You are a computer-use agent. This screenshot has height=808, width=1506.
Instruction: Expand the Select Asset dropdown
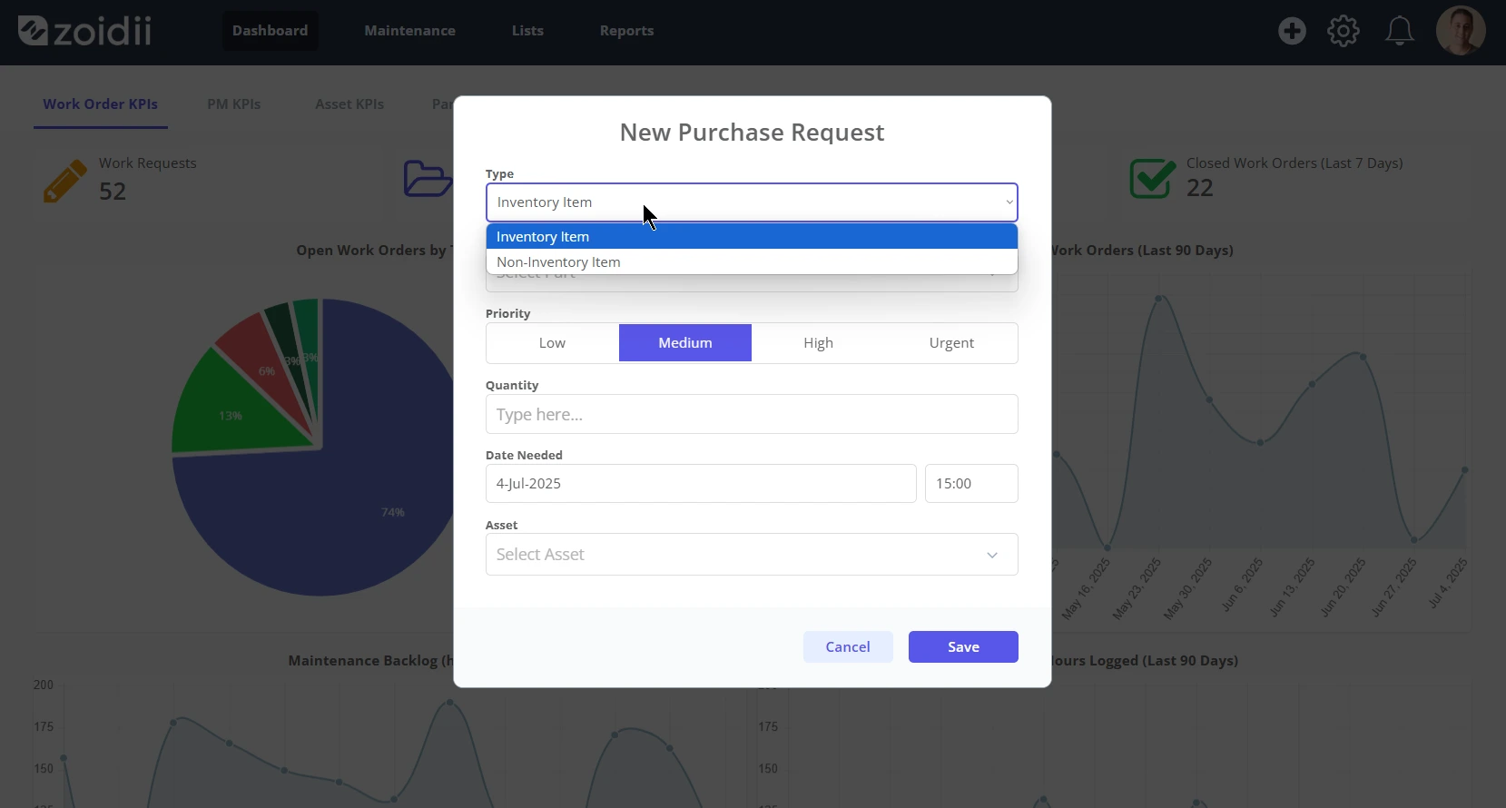coord(752,555)
